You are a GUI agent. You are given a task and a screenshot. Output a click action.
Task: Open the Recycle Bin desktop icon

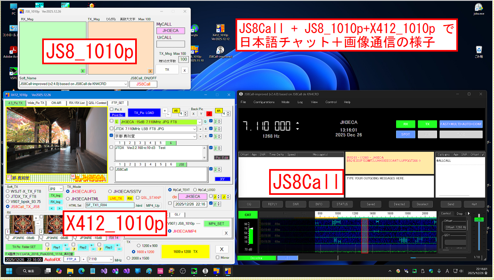click(479, 51)
